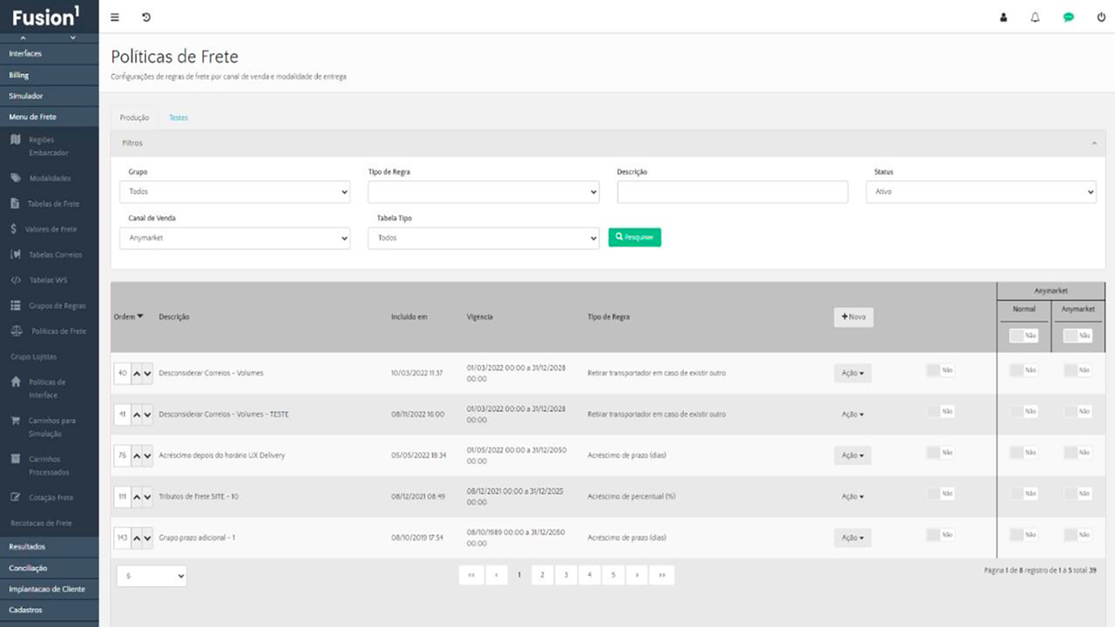Open Carrinhos para Simulação cart icon
Image resolution: width=1115 pixels, height=627 pixels.
16,421
